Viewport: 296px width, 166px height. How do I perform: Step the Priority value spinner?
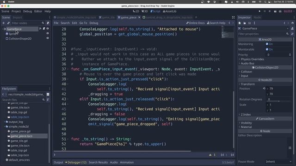[x=290, y=55]
